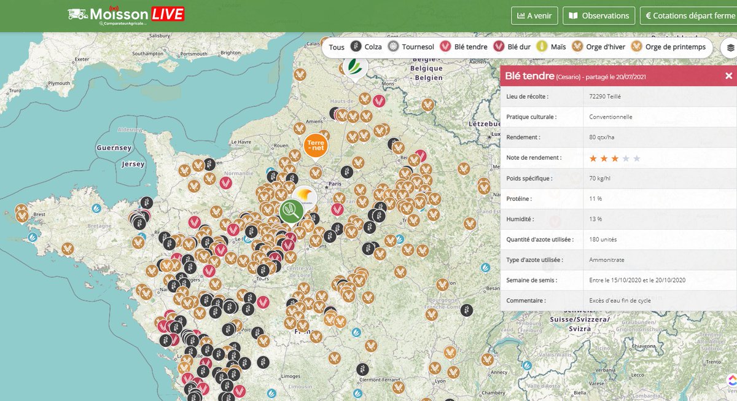Toggle the Blé dur crop filter
This screenshot has height=401, width=737.
click(497, 46)
